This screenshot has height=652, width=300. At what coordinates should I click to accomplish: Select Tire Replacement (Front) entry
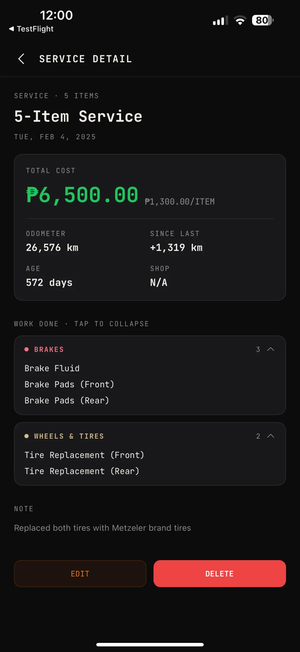click(x=84, y=455)
